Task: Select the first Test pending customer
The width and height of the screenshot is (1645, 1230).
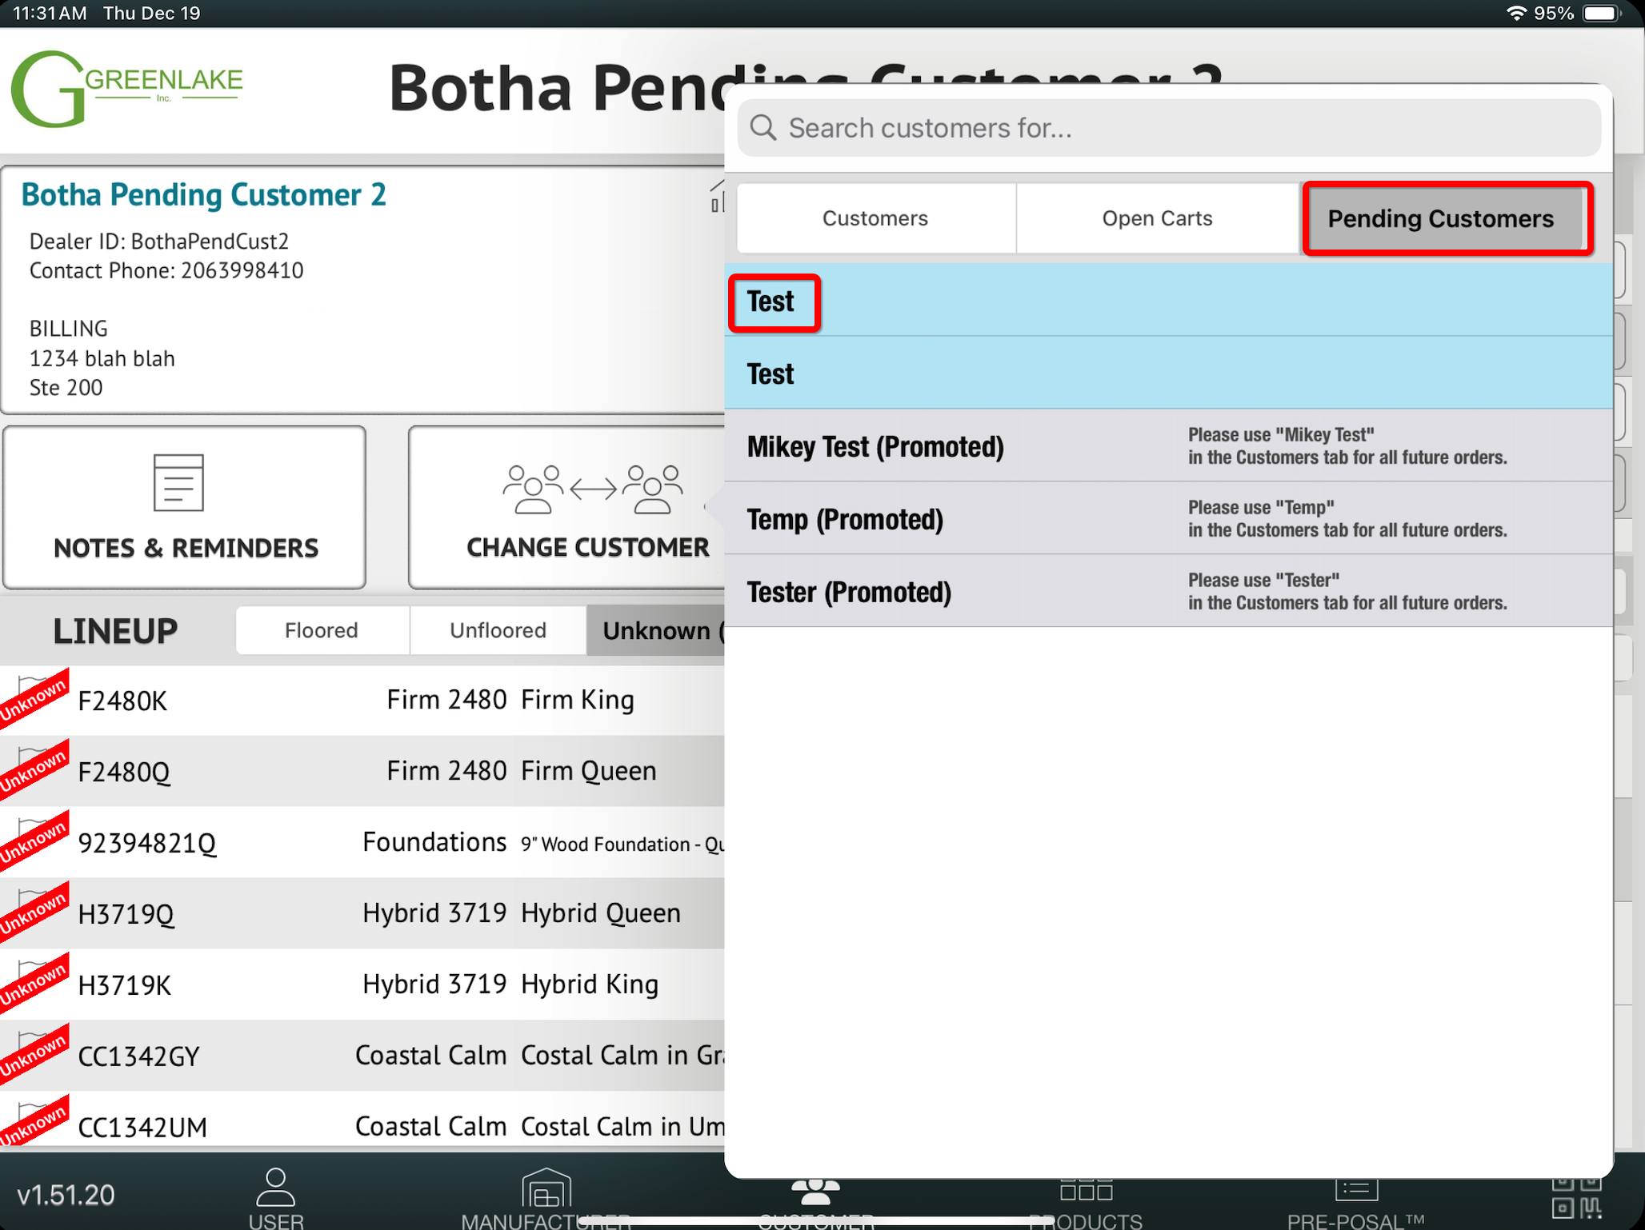Action: pos(772,302)
